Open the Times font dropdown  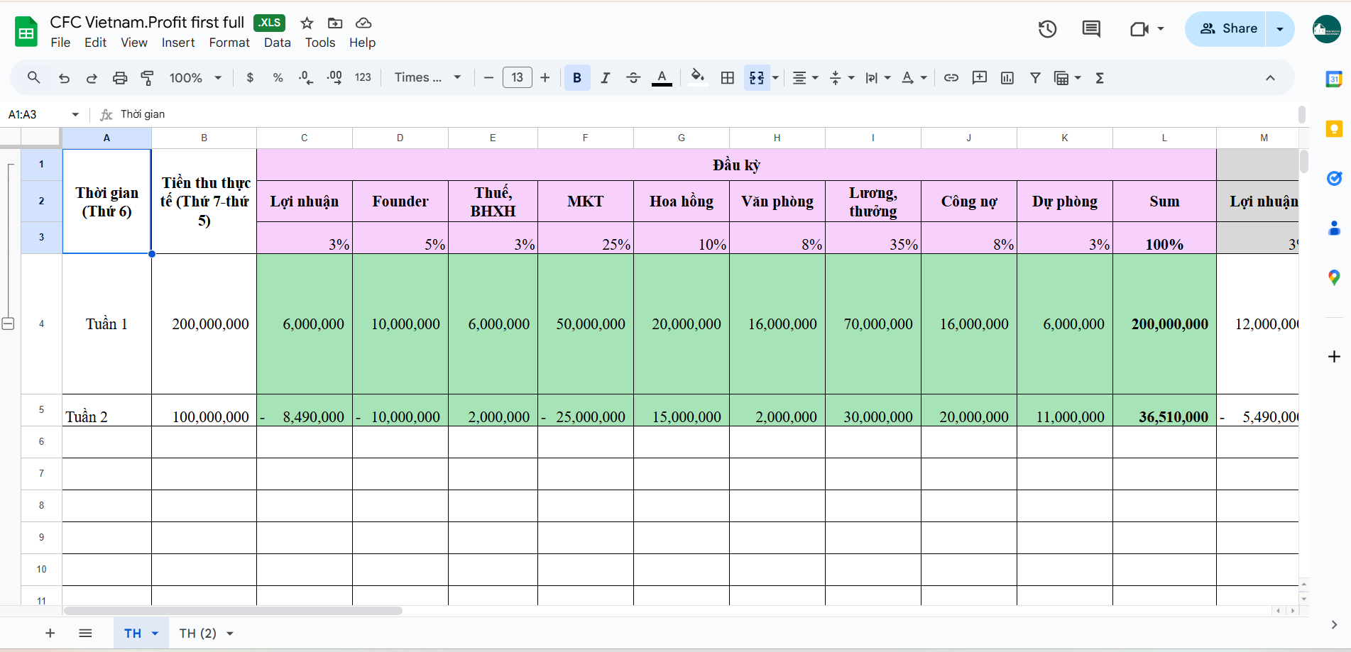pos(427,78)
